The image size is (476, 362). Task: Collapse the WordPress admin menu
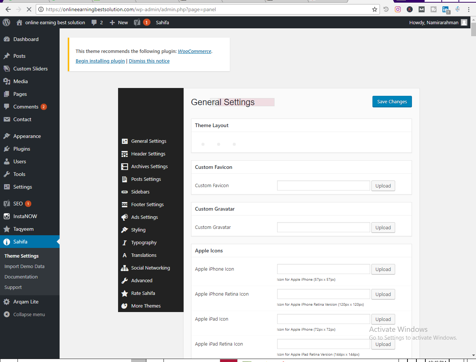tap(27, 314)
